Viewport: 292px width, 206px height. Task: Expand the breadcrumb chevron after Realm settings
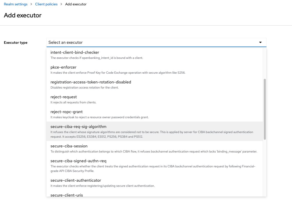(31, 4)
